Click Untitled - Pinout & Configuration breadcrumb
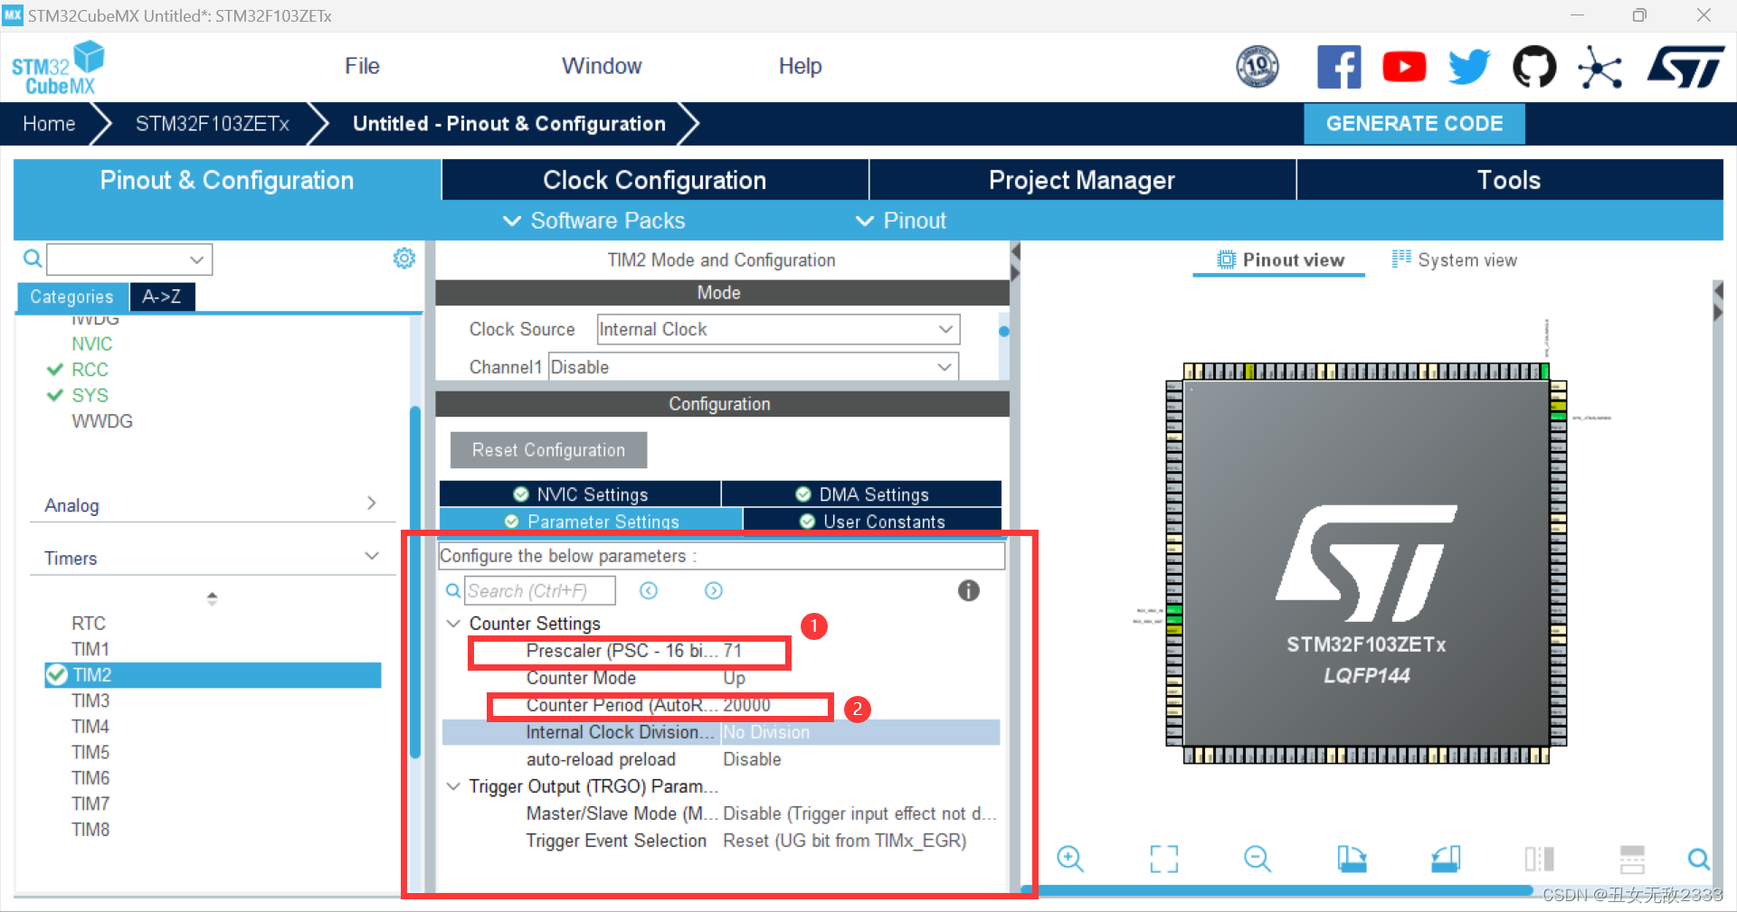This screenshot has width=1737, height=912. [509, 124]
